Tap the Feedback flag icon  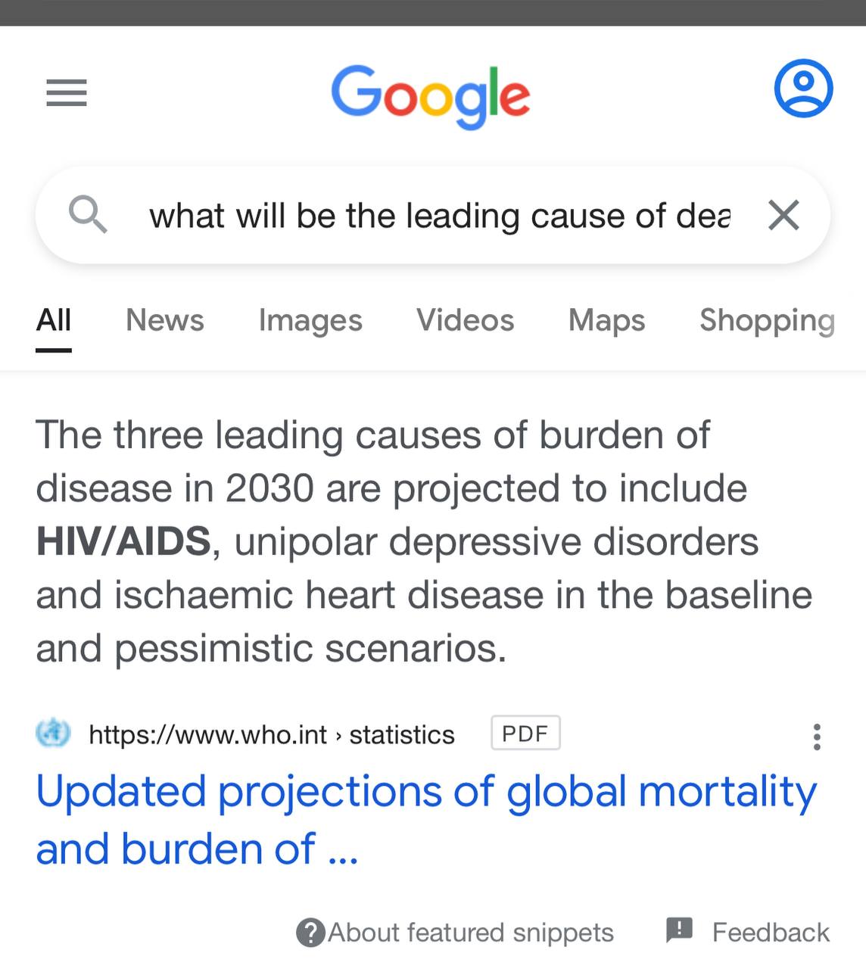click(x=679, y=930)
